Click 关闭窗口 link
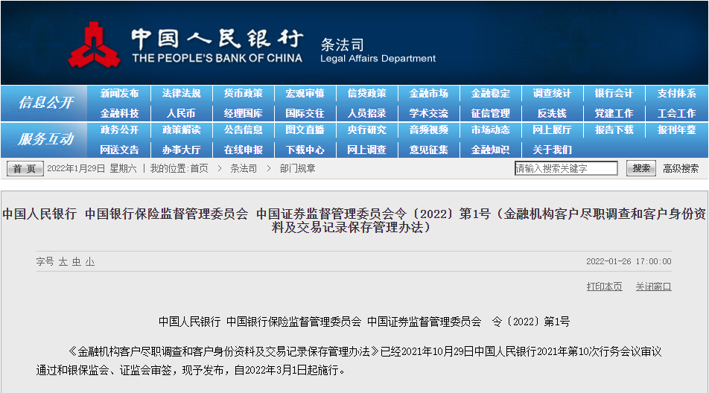Screen dimensions: 709x393 point(653,287)
